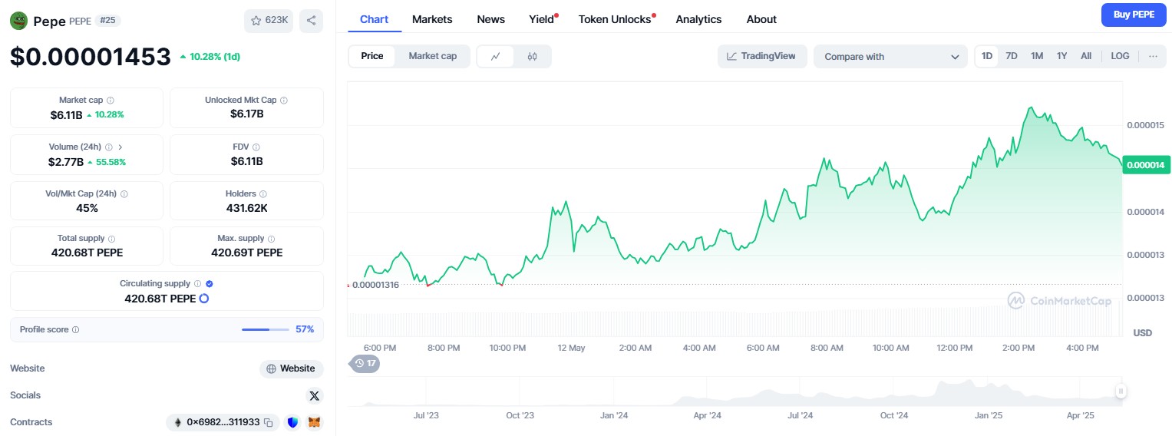Click the timeline range slider handle
Viewport: 1172px width, 436px height.
pos(1121,391)
